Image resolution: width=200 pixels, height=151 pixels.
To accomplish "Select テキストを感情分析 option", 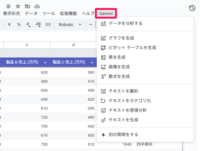I will pos(145,110).
